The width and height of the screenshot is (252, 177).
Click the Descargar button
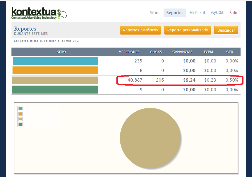226,30
